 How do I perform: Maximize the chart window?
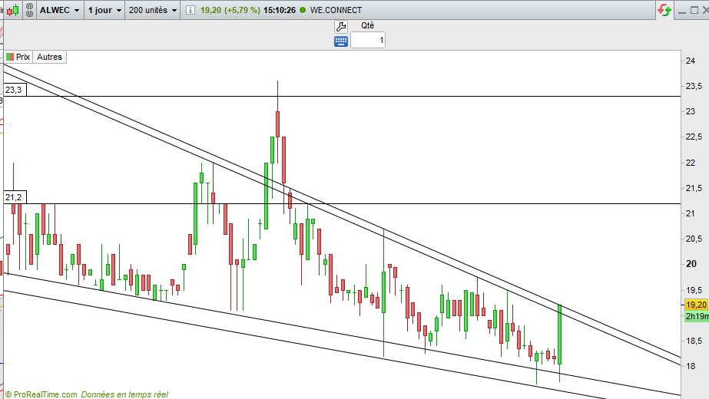pyautogui.click(x=694, y=10)
